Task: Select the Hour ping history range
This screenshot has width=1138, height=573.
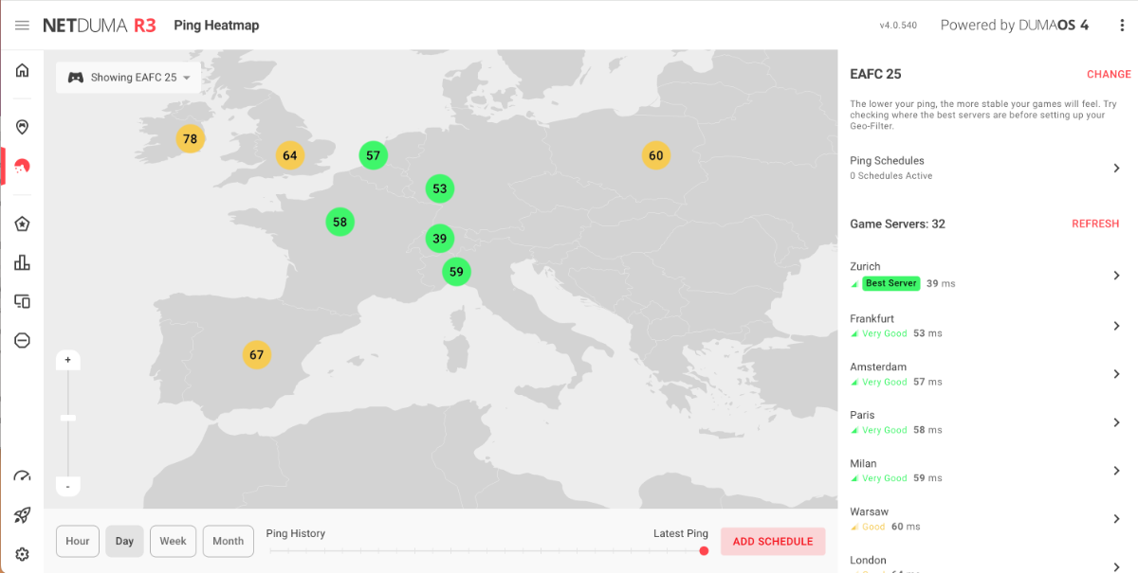Action: [78, 541]
